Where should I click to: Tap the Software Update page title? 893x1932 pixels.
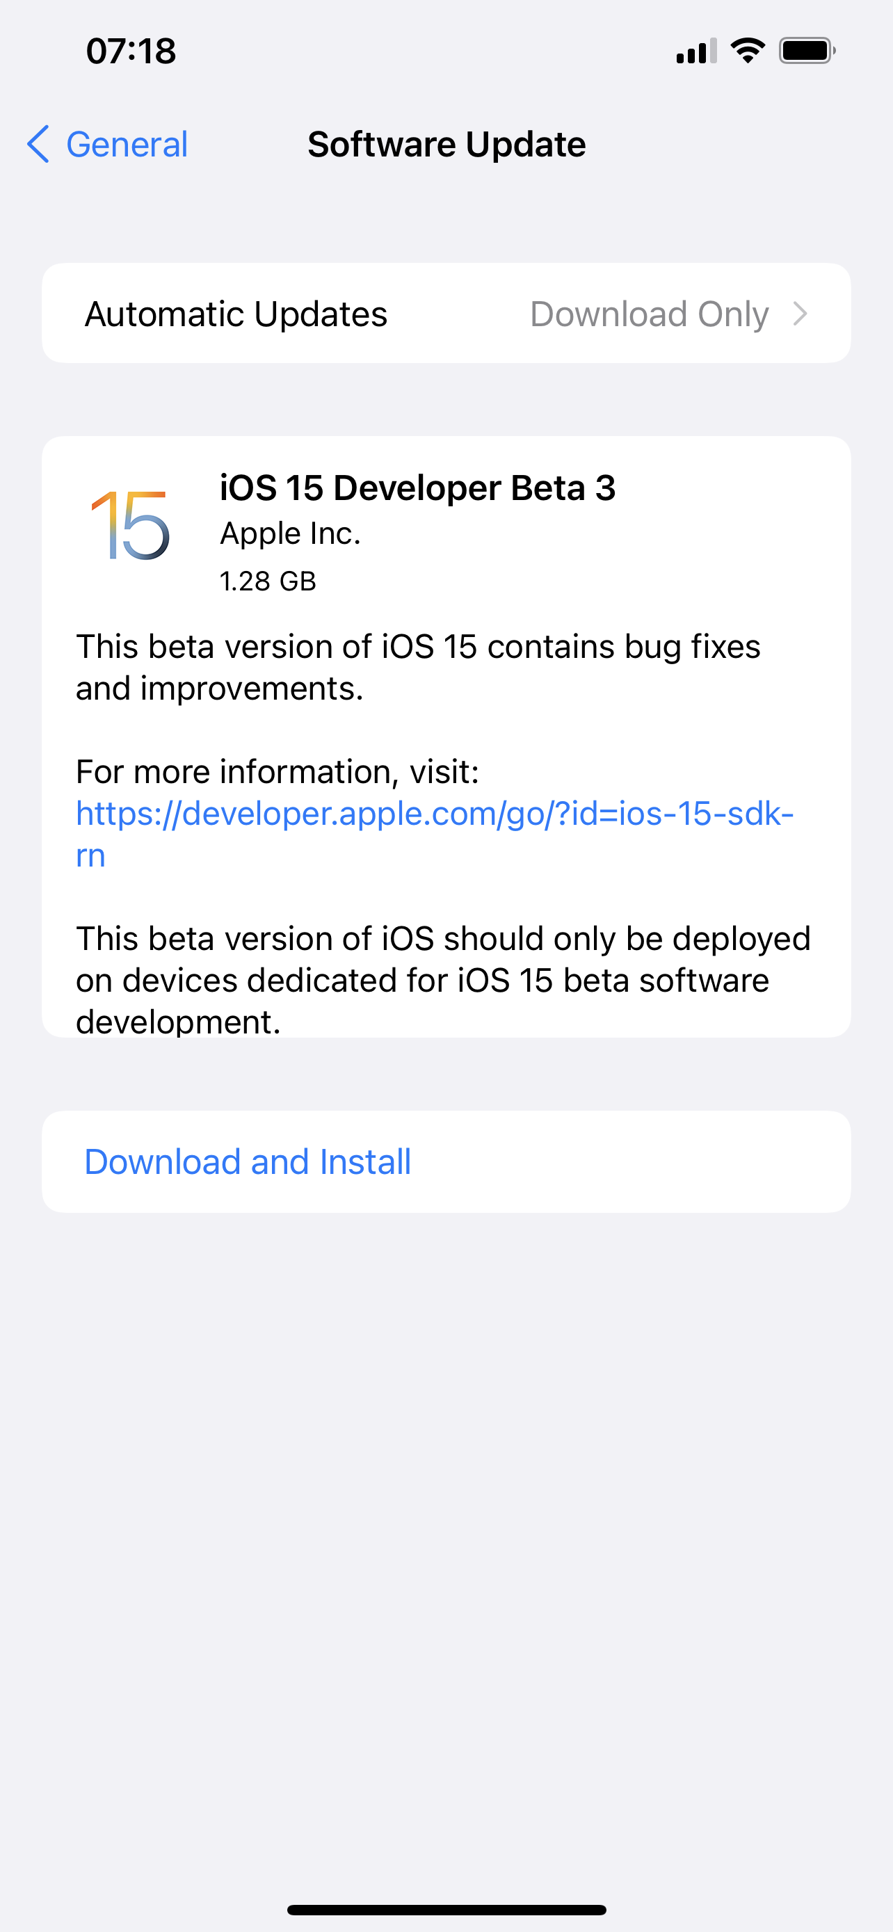(x=446, y=144)
